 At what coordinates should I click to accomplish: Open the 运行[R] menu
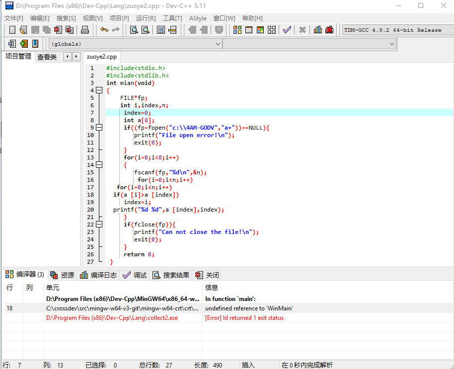point(146,18)
